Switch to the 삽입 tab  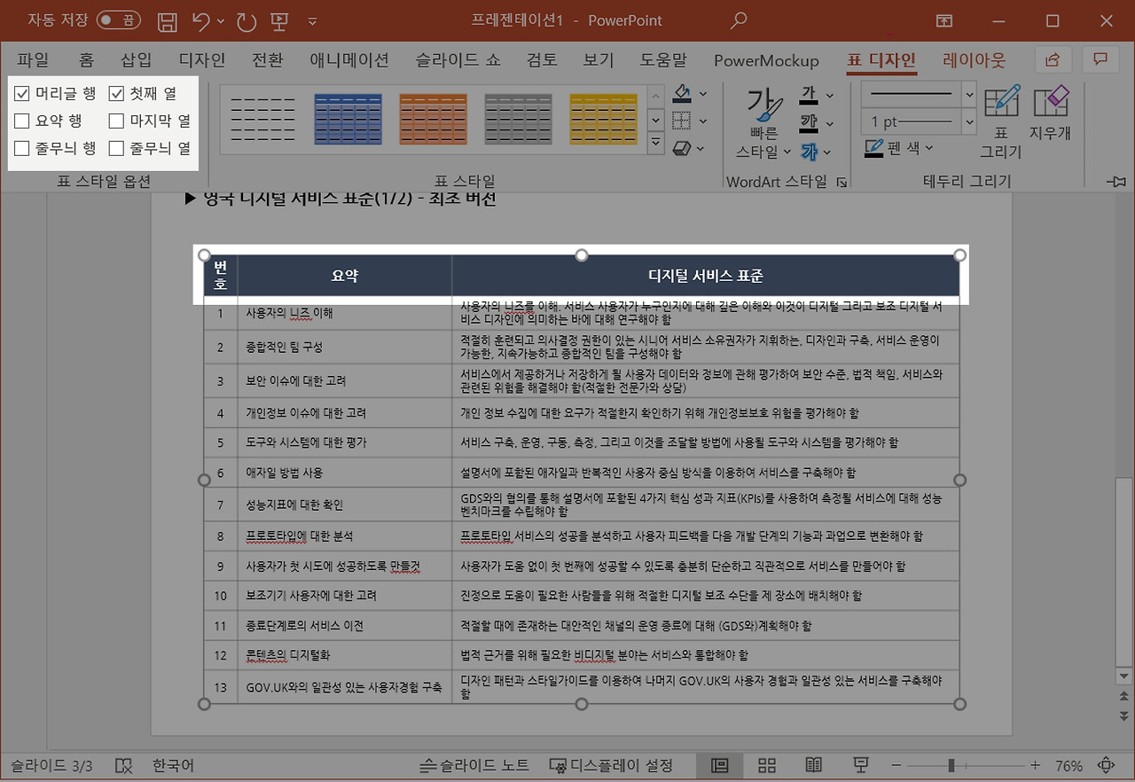(x=137, y=60)
